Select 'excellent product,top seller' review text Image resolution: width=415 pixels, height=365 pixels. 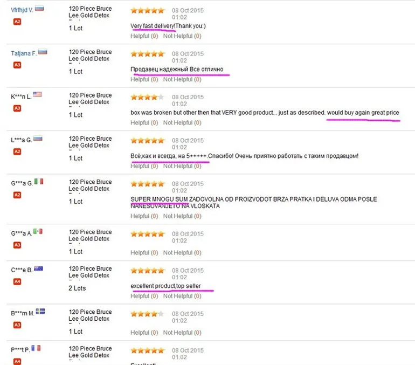point(165,286)
